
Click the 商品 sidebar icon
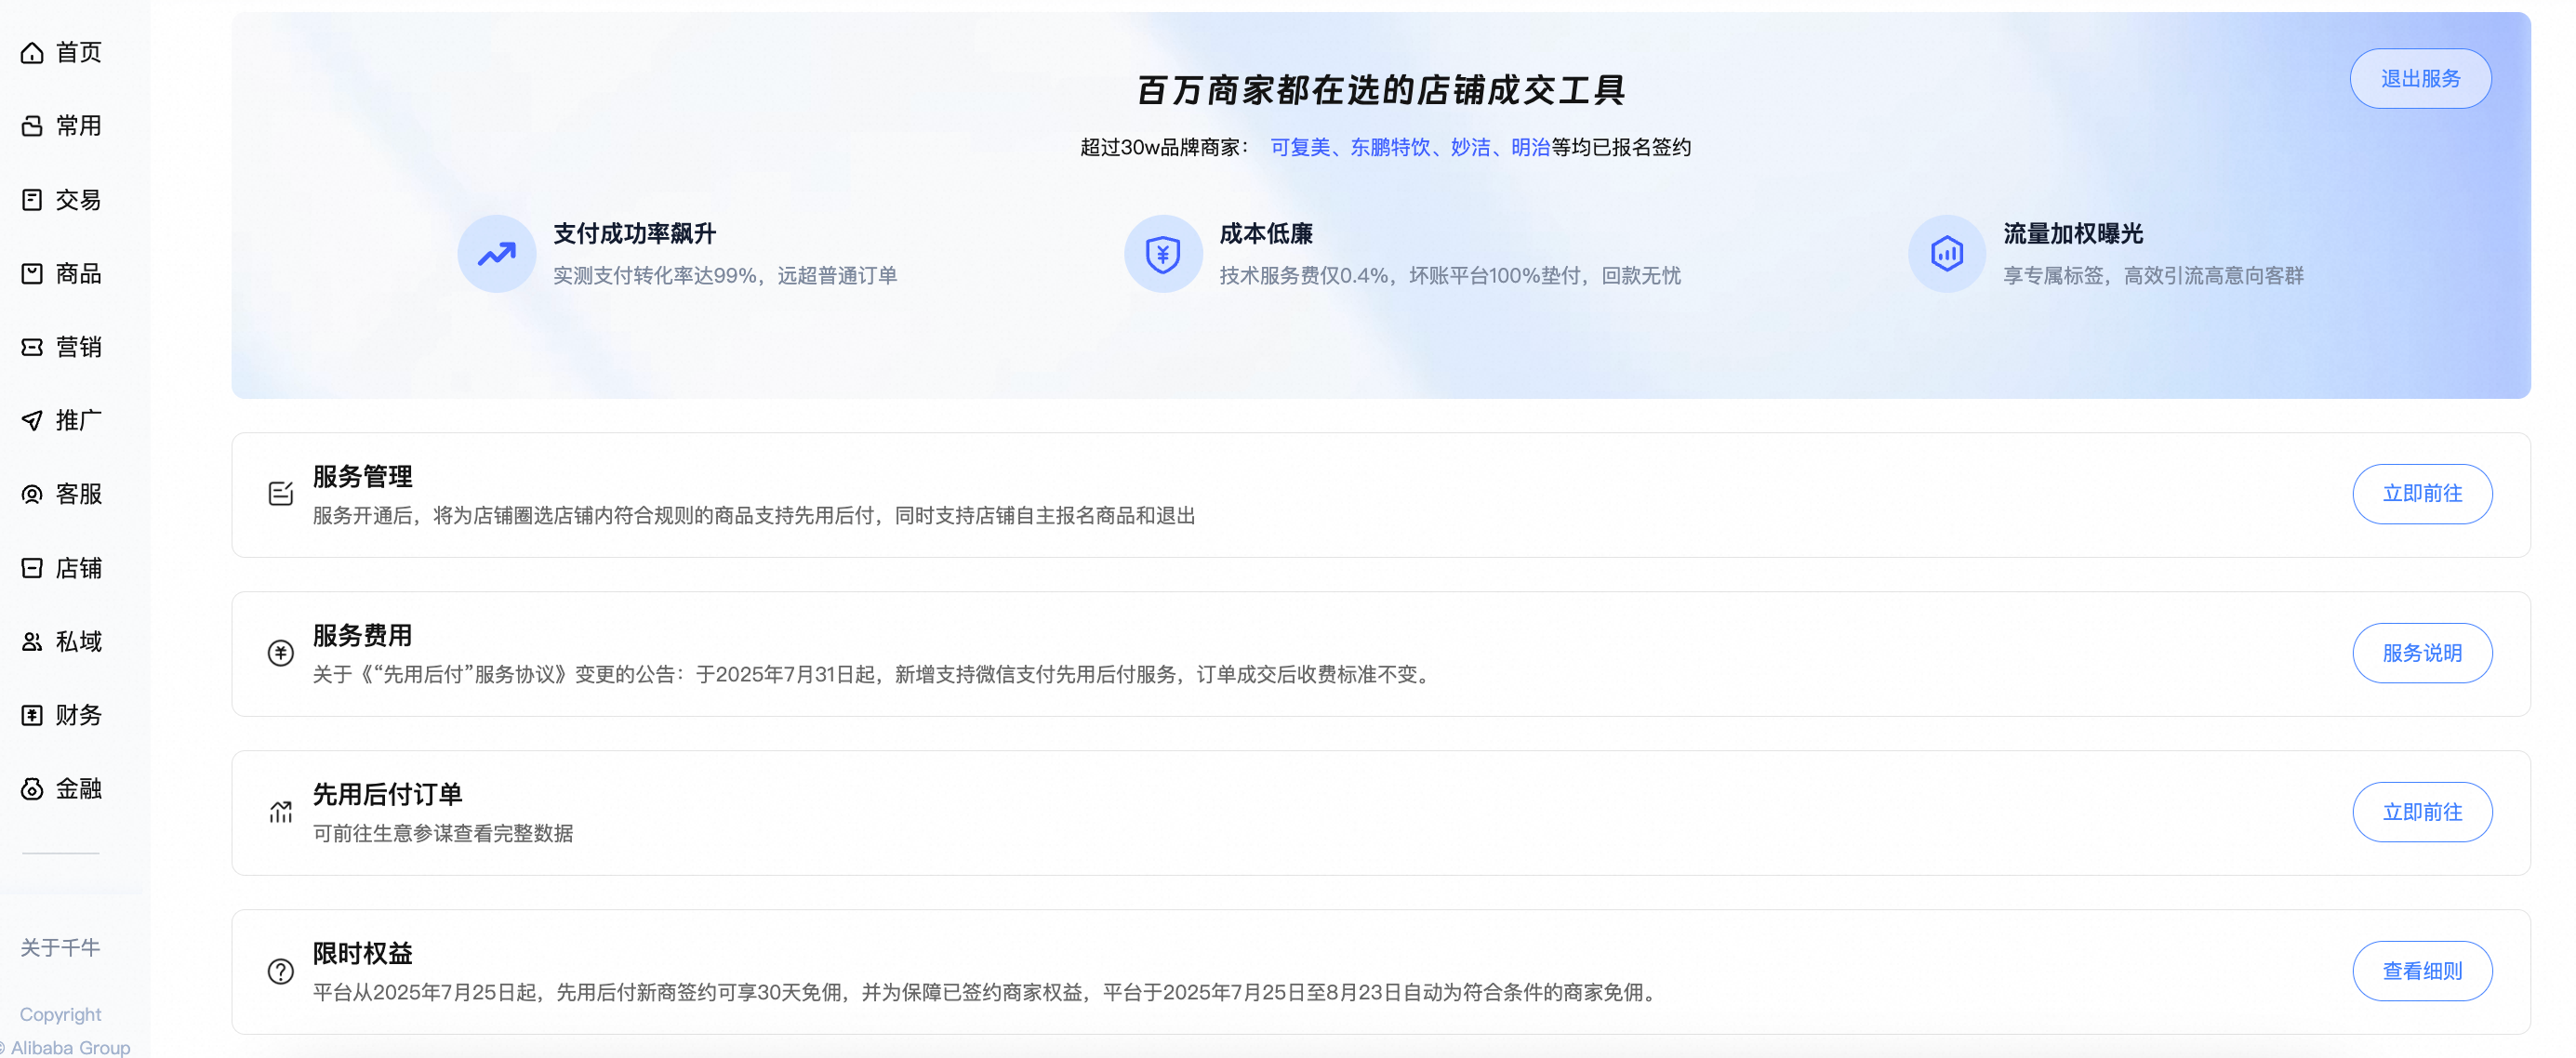coord(32,274)
